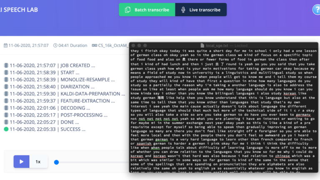Play the audio recording
320x180 pixels.
click(x=21, y=162)
